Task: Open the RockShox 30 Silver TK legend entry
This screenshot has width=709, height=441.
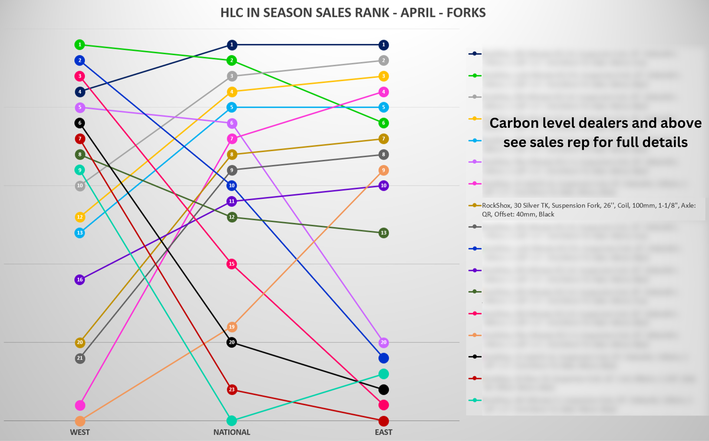Action: [588, 210]
